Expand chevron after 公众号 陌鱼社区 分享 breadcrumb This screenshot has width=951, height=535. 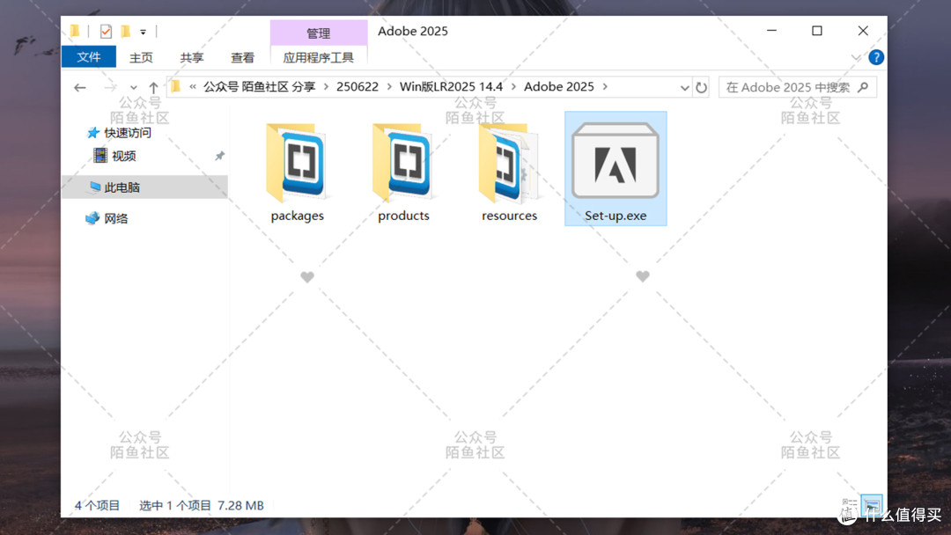click(x=326, y=86)
